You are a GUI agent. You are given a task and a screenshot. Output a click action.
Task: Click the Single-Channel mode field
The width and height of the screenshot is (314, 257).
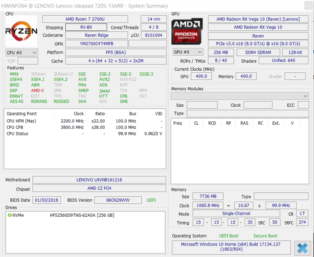[x=236, y=213]
